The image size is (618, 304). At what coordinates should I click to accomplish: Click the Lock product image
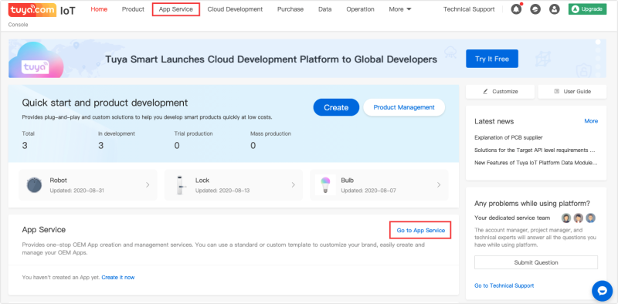click(x=181, y=185)
